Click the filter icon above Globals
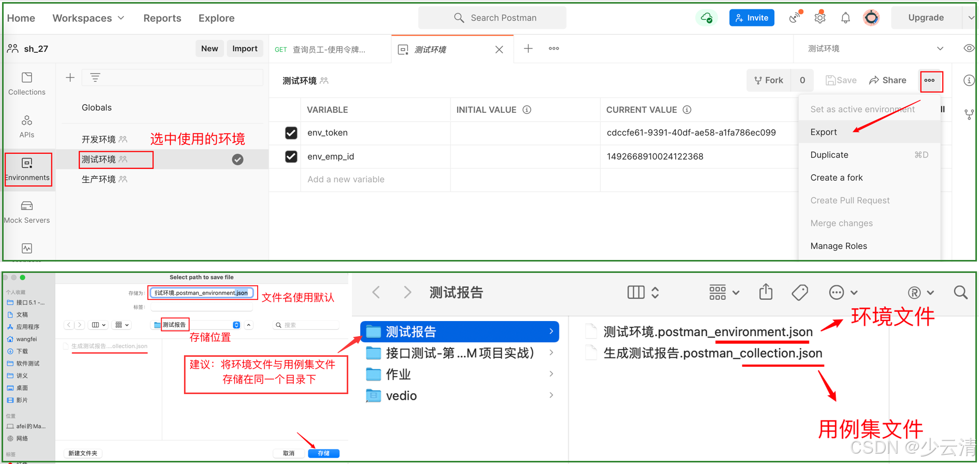The image size is (979, 464). [x=95, y=78]
